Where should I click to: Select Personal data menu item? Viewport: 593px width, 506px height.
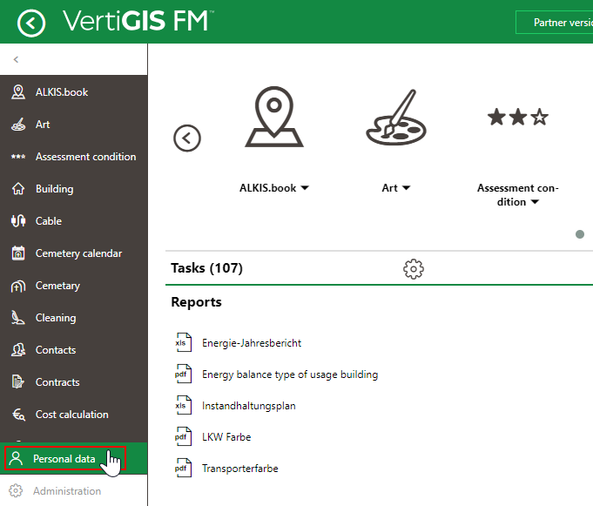[64, 458]
